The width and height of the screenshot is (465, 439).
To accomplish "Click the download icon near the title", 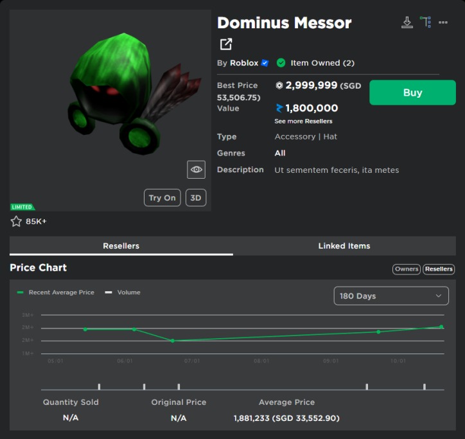I will click(407, 22).
